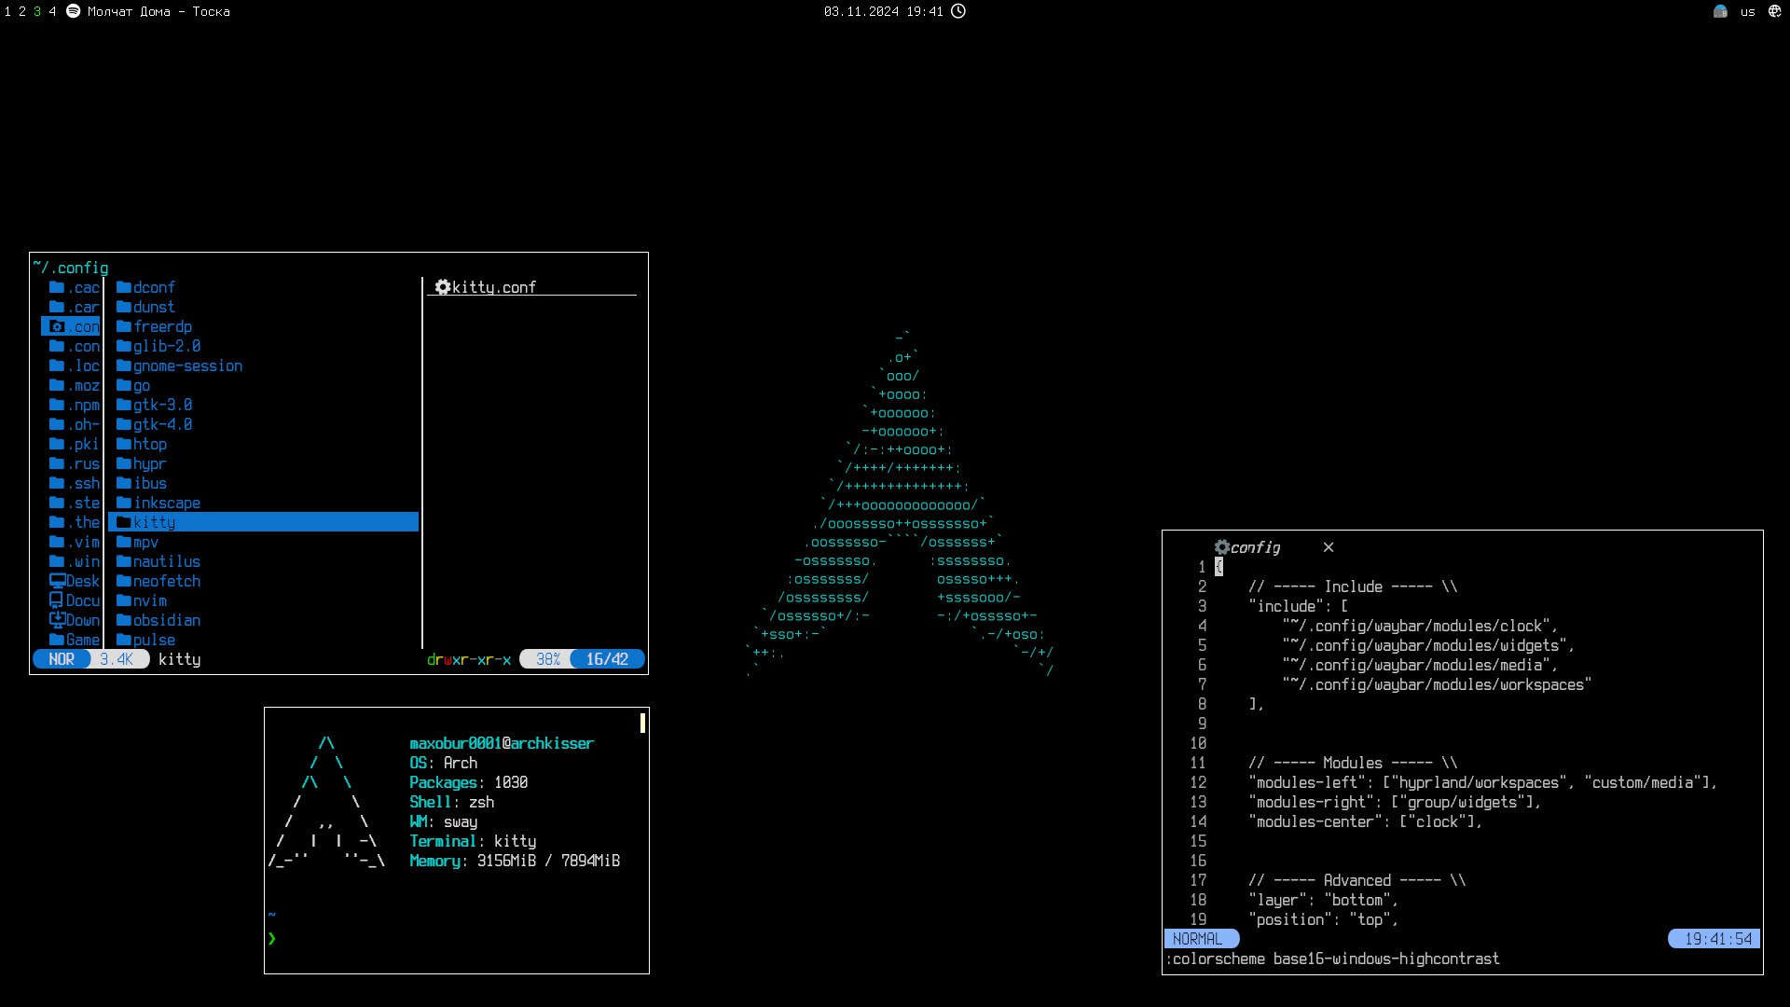Click the clock icon beside the time
This screenshot has width=1790, height=1007.
point(957,11)
